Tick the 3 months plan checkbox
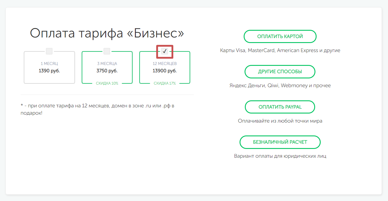The height and width of the screenshot is (201, 388). pos(107,51)
